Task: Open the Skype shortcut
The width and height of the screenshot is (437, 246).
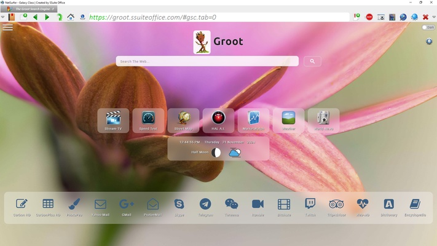Action: click(x=179, y=207)
